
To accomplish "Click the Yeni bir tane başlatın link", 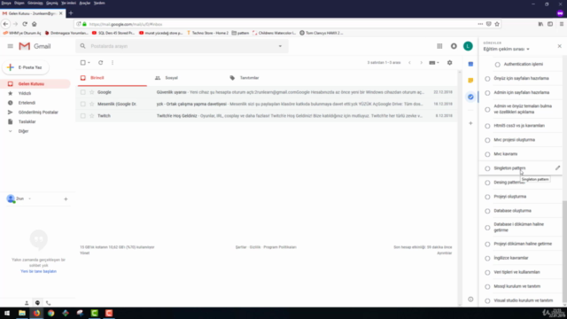I will [x=38, y=271].
